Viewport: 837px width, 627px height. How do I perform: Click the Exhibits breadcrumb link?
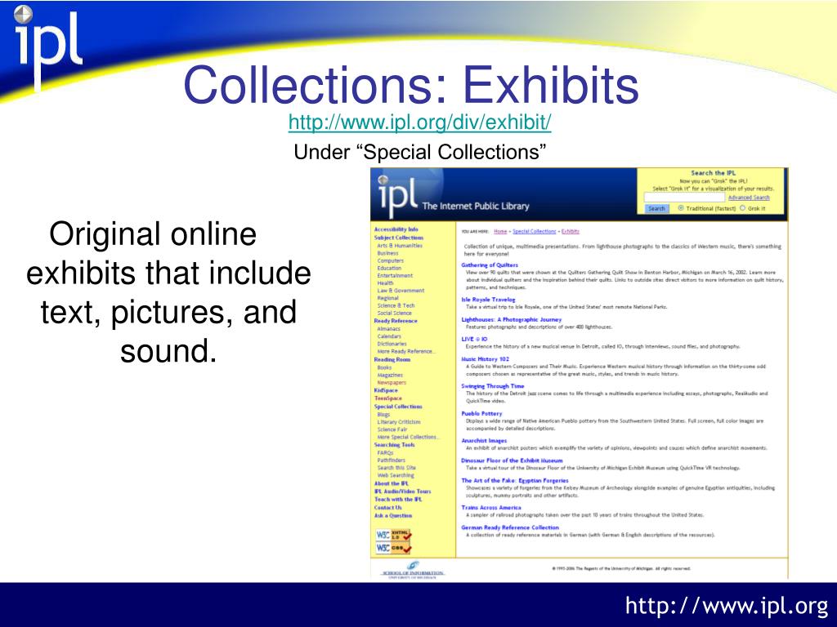570,231
